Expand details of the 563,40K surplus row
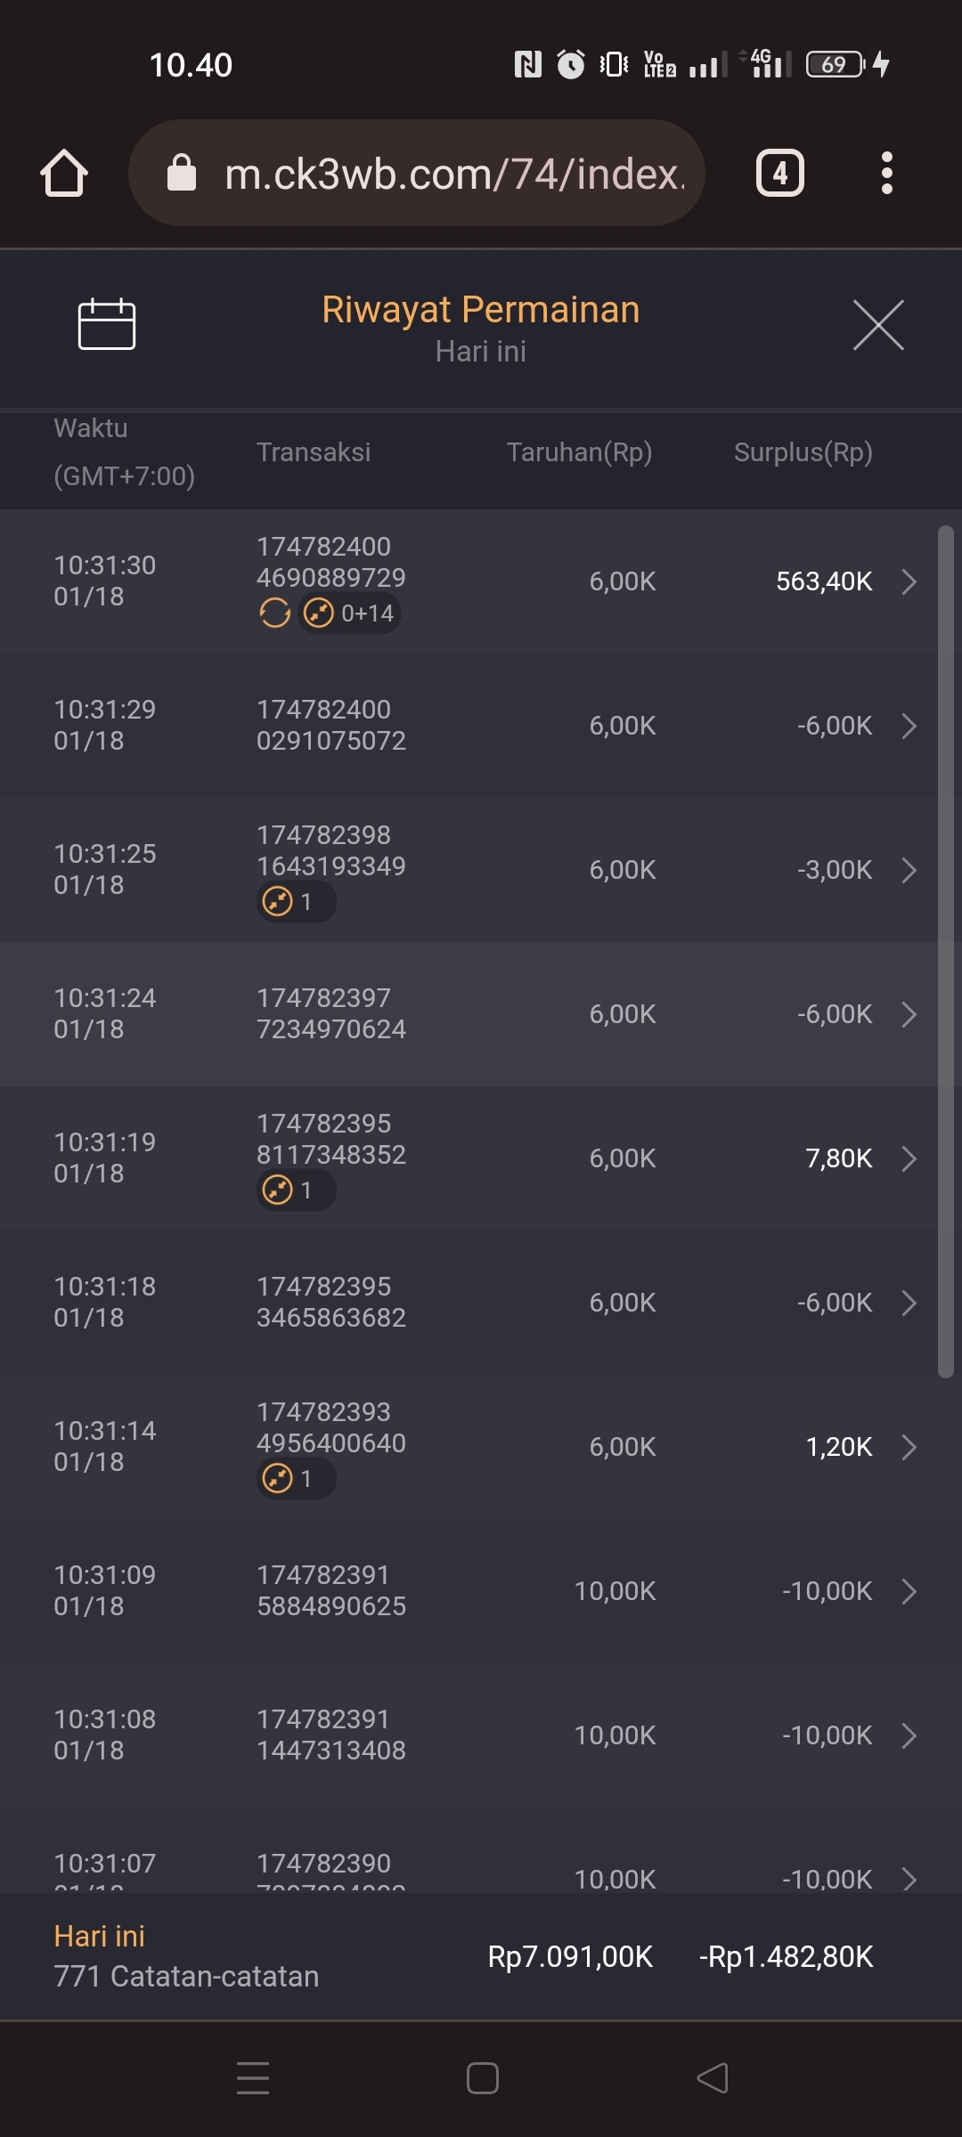Viewport: 962px width, 2137px height. (x=909, y=581)
